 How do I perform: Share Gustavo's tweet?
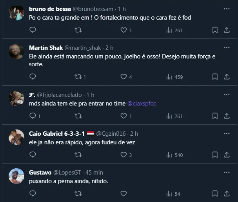pyautogui.click(x=227, y=194)
